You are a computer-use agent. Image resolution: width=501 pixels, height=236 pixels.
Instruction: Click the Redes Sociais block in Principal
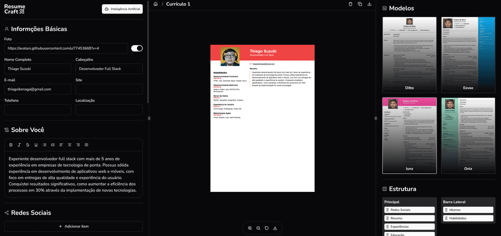(410, 210)
